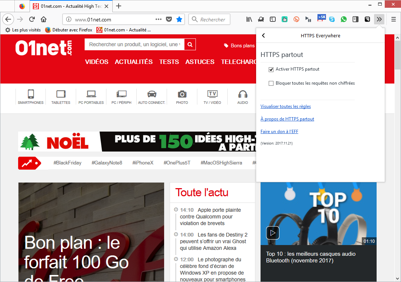401x282 pixels.
Task: Open the Skype extension icon
Action: coord(332,19)
